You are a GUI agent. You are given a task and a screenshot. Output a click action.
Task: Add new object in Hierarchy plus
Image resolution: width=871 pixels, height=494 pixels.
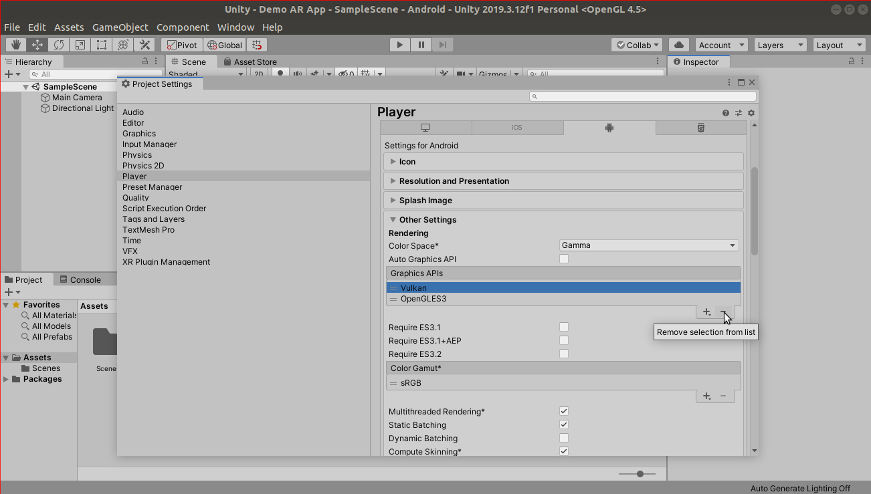pos(11,74)
